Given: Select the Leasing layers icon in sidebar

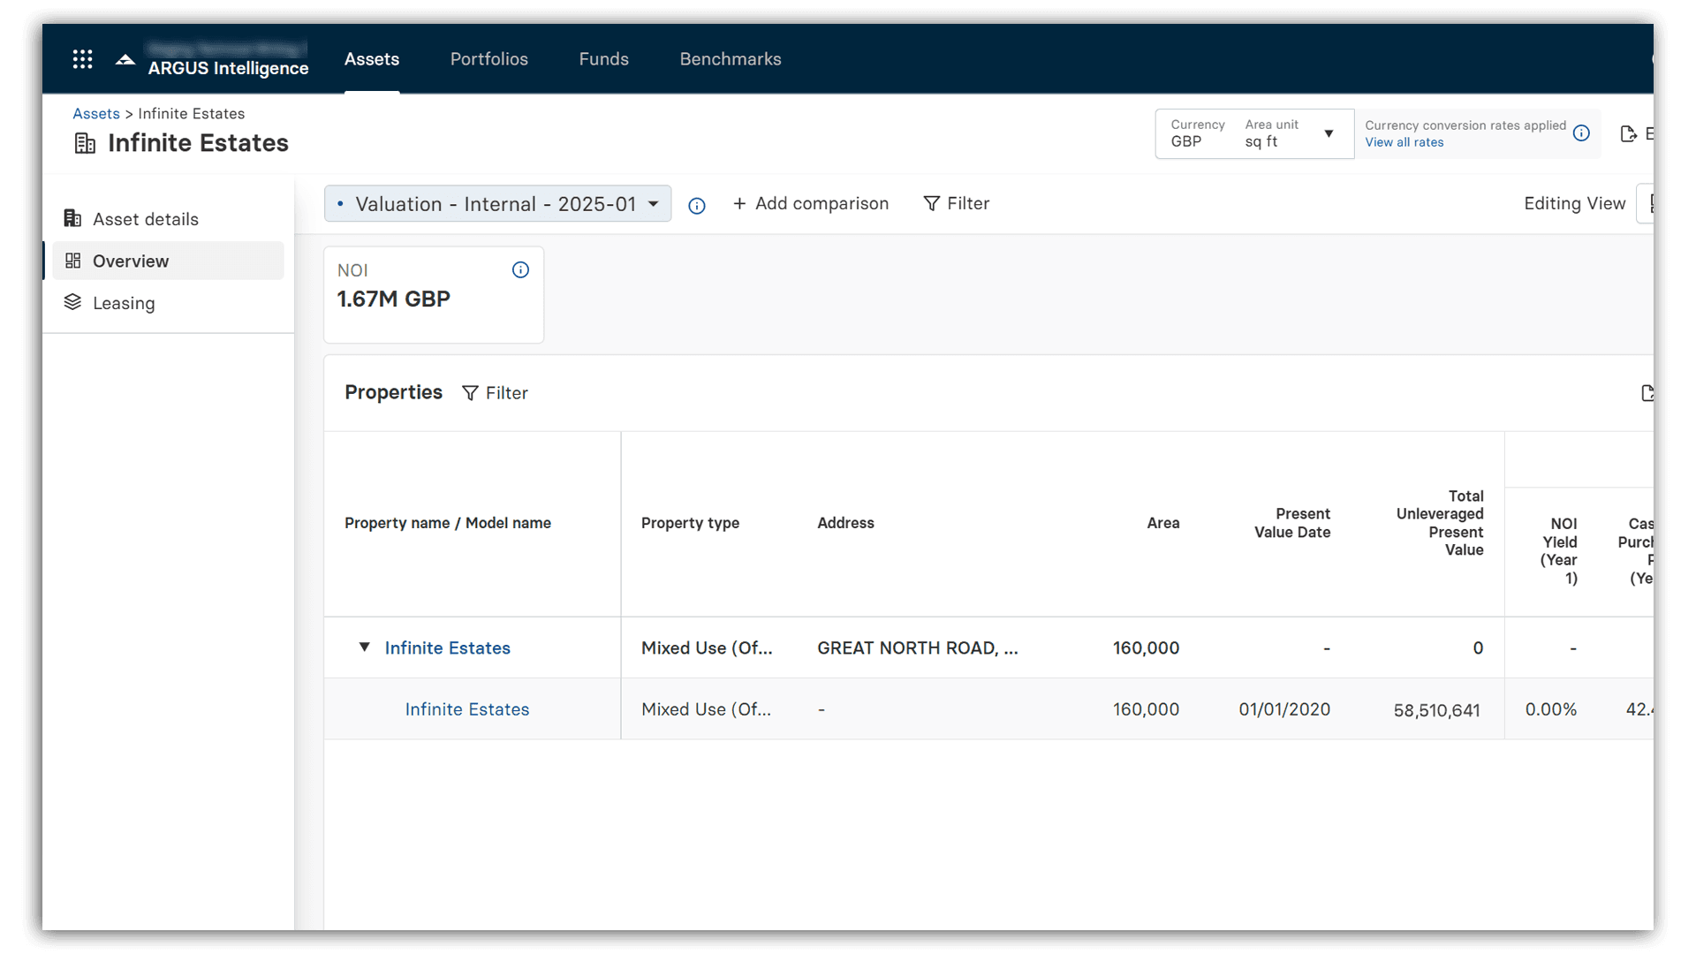Looking at the screenshot, I should coord(72,302).
